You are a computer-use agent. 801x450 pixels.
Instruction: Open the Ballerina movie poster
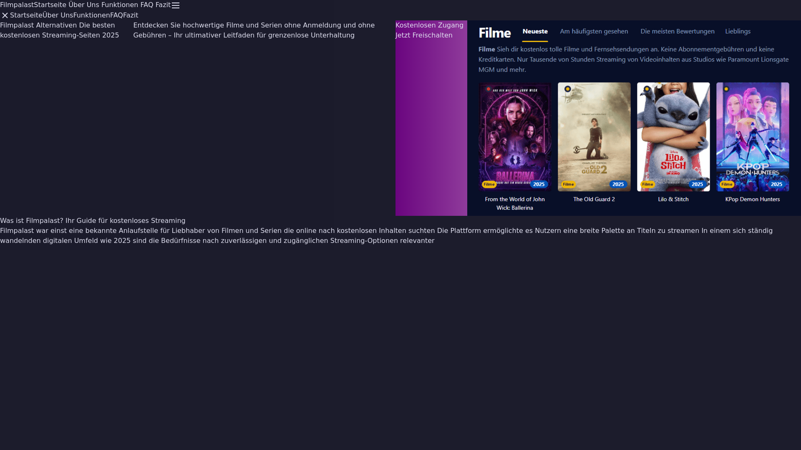[x=515, y=137]
